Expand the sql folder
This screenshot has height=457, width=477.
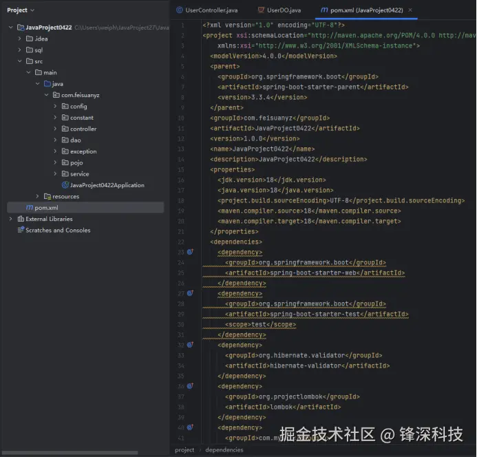tap(20, 50)
